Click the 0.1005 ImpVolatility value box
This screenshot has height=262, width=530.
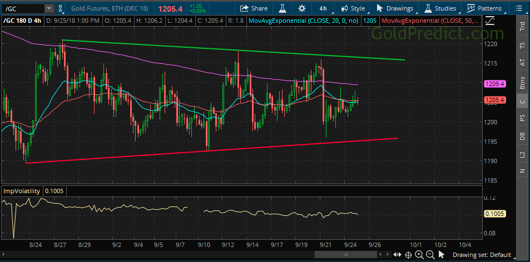(x=55, y=191)
